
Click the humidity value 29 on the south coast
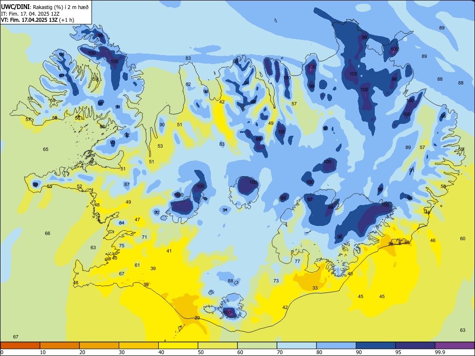point(197,318)
